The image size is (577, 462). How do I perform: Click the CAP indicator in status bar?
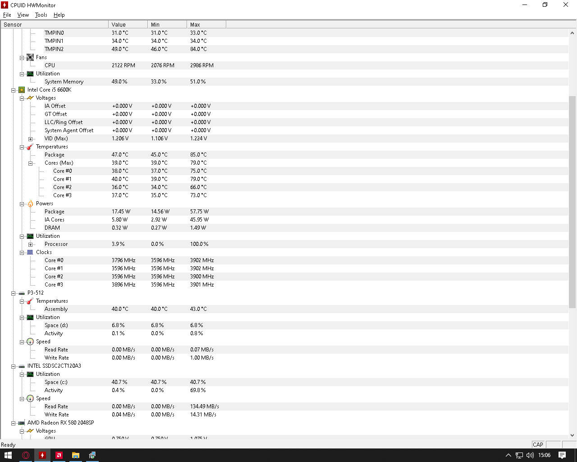coord(538,444)
